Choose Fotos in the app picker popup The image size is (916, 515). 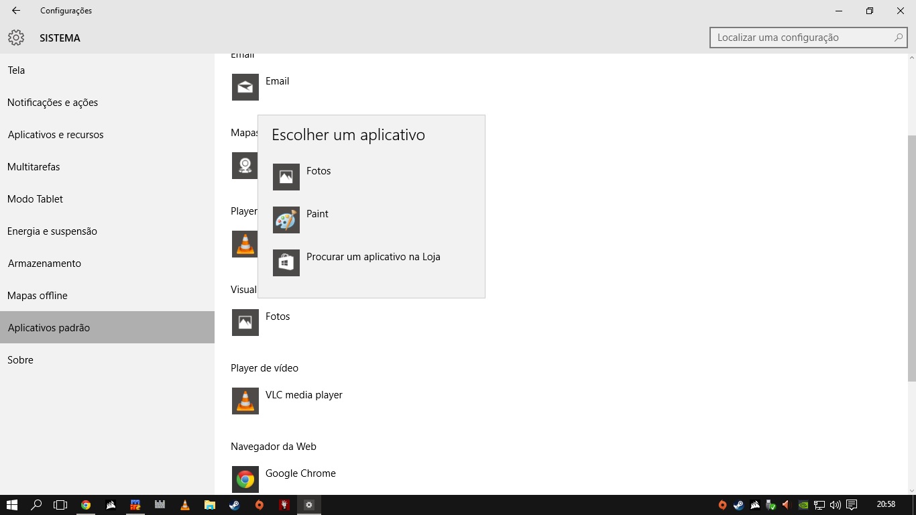coord(371,177)
